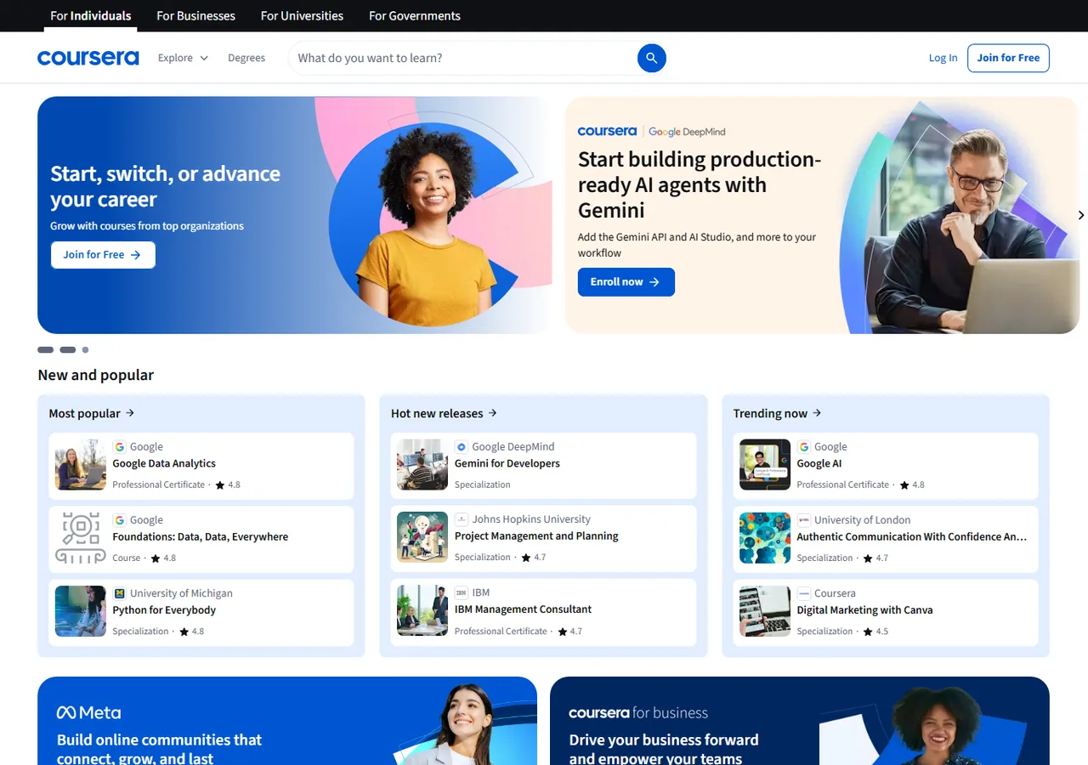
Task: Click Join for Free in the career banner
Action: (x=103, y=255)
